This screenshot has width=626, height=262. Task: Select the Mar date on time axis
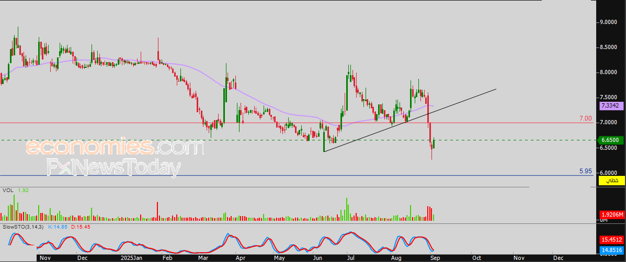pos(203,258)
